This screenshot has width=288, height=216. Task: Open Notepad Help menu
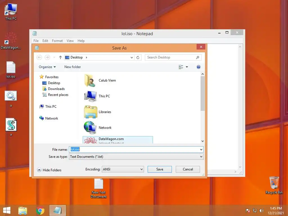click(81, 41)
